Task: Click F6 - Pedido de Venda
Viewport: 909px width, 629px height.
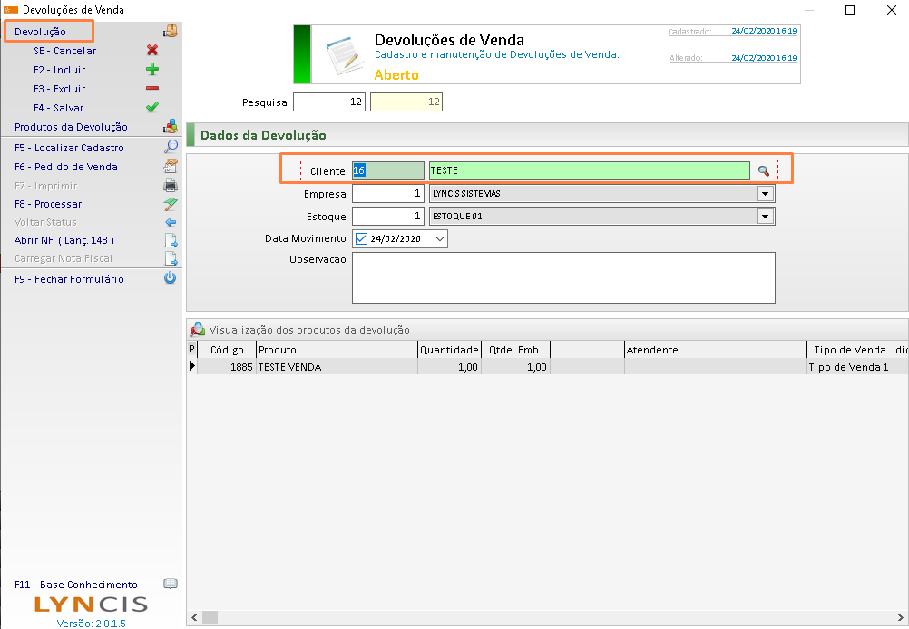Action: tap(66, 167)
